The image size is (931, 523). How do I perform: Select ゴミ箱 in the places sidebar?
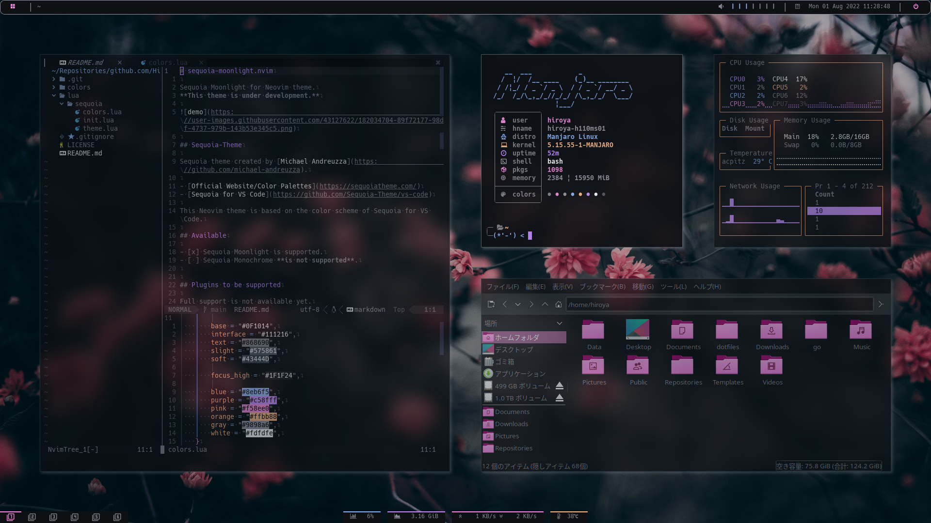coord(504,362)
